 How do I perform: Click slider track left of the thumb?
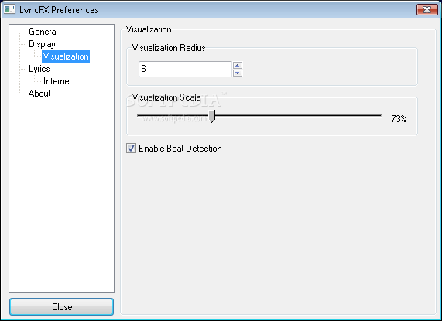(x=173, y=115)
